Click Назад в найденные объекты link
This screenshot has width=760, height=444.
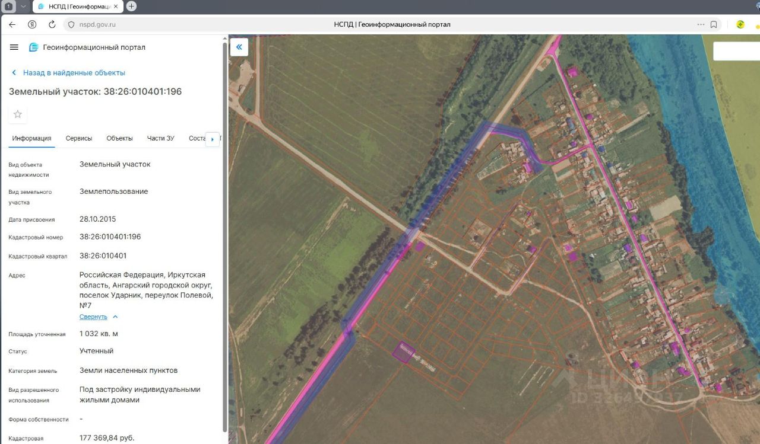point(74,72)
